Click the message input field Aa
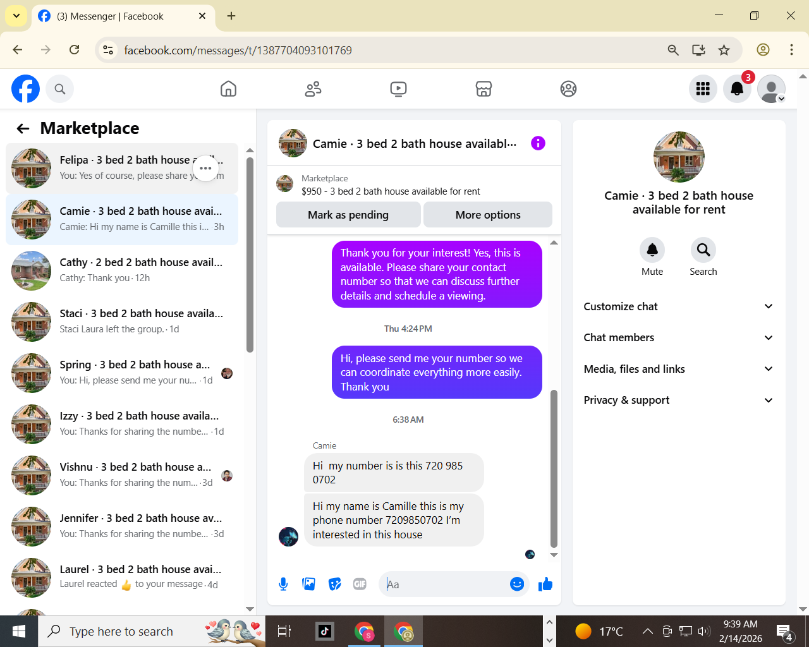 (446, 584)
